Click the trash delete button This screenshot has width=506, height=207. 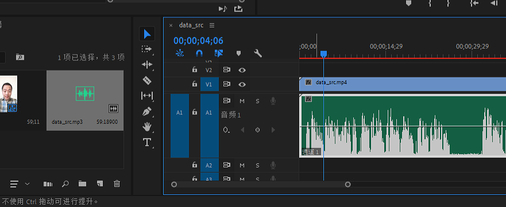click(117, 184)
